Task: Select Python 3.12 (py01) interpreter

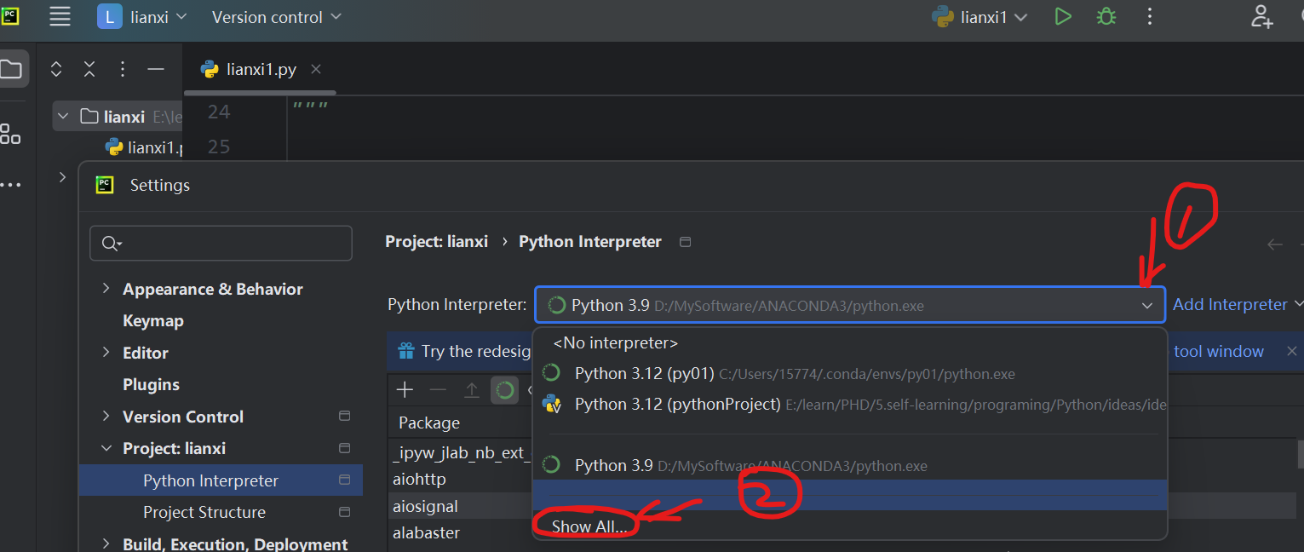Action: click(849, 374)
